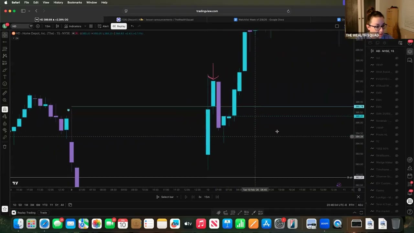Click the replay play button
Viewport: 414px width, 233px height.
(186, 197)
